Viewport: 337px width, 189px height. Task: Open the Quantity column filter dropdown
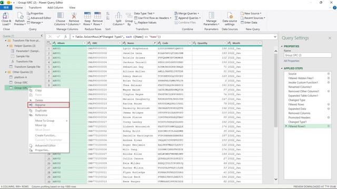(225, 43)
